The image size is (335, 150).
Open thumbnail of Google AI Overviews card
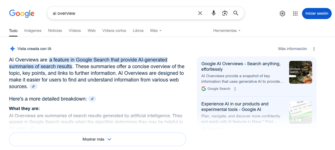[x=300, y=72]
